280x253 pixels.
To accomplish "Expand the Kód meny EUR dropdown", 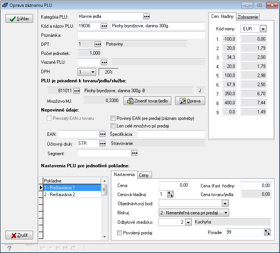I will 263,29.
